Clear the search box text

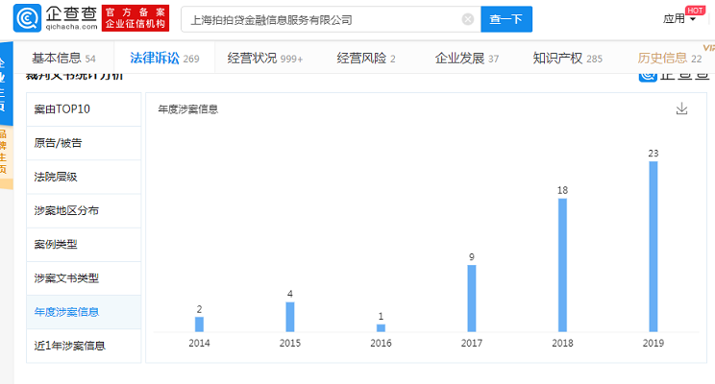click(x=467, y=19)
